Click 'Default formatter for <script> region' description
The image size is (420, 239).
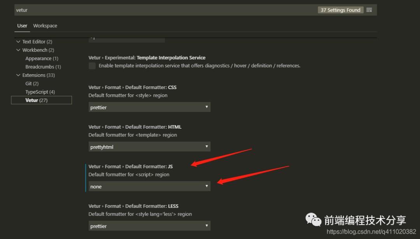[129, 174]
